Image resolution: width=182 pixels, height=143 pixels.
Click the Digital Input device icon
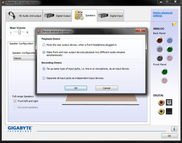[103, 16]
